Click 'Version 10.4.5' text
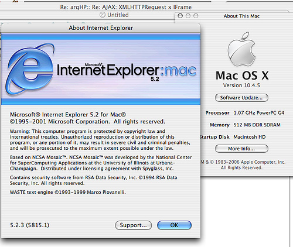The height and width of the screenshot is (247, 293). (241, 85)
